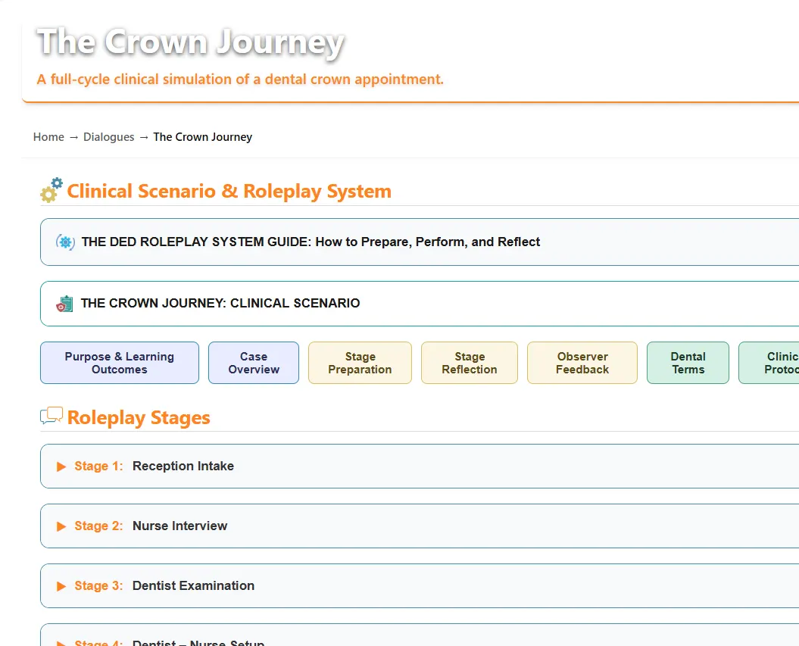
Task: Click The Crown Journey page title
Action: (191, 42)
